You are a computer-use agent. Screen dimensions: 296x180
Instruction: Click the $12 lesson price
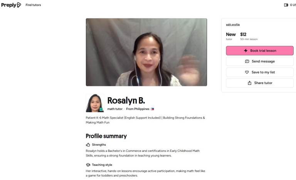pyautogui.click(x=243, y=34)
